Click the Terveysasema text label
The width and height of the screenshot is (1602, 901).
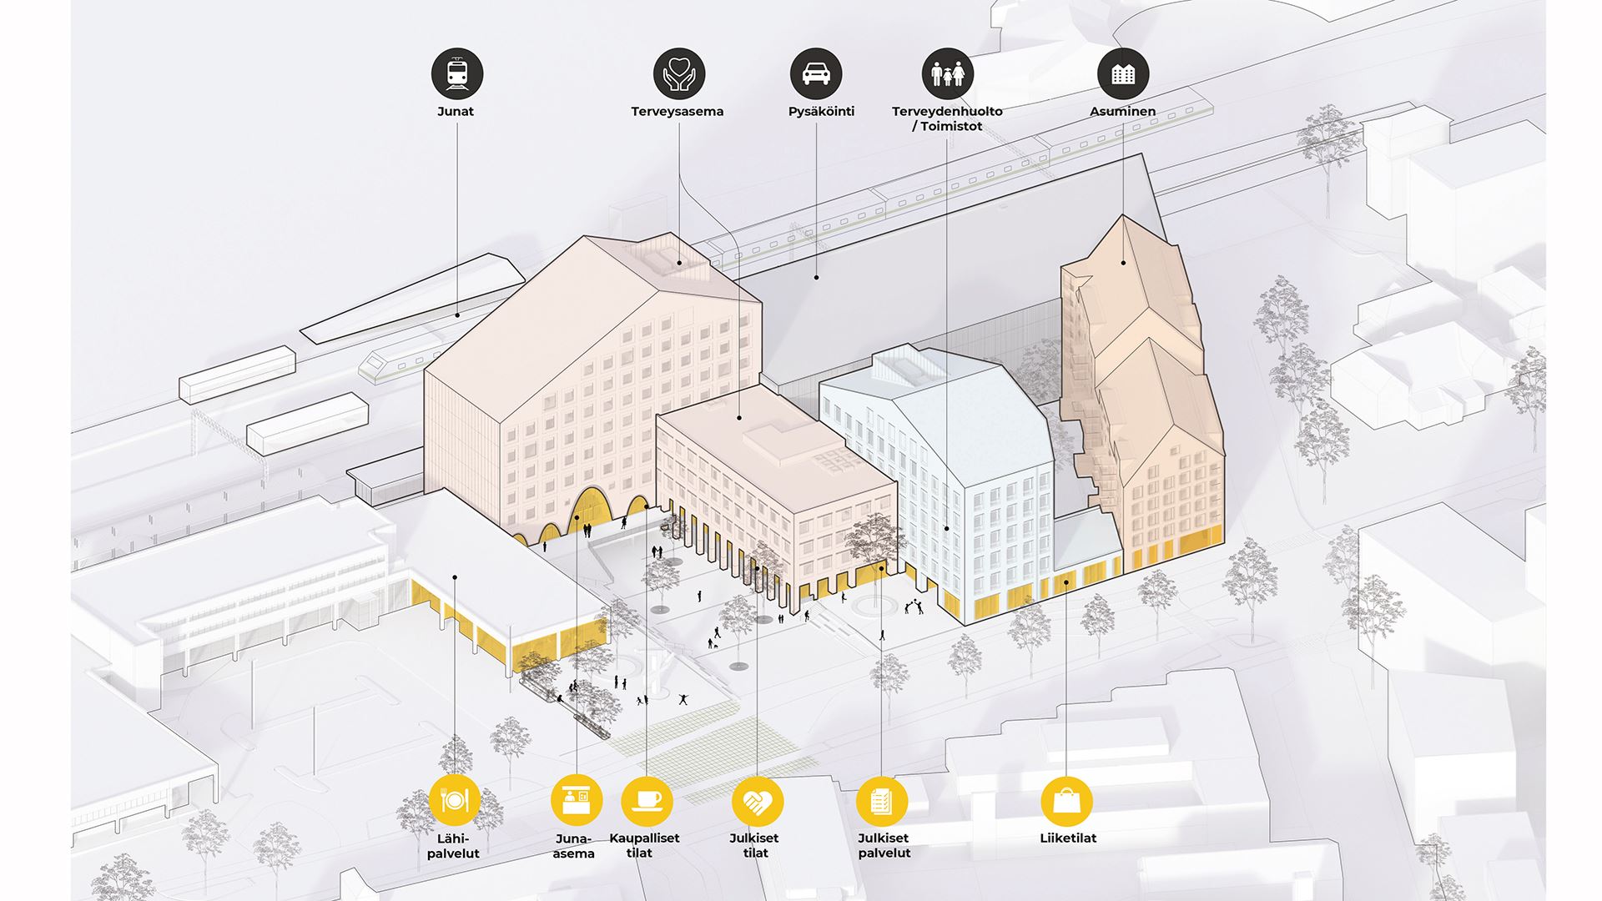click(x=678, y=111)
